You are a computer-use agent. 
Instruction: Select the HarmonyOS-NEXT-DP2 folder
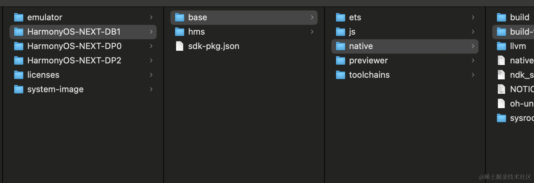(74, 60)
